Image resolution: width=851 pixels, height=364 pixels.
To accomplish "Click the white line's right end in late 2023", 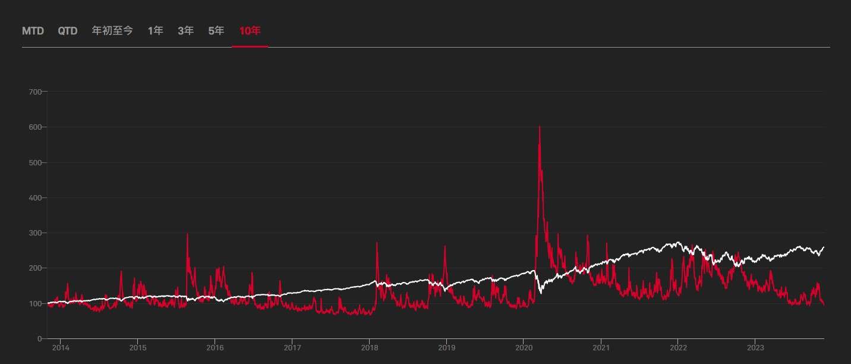I will tap(823, 247).
